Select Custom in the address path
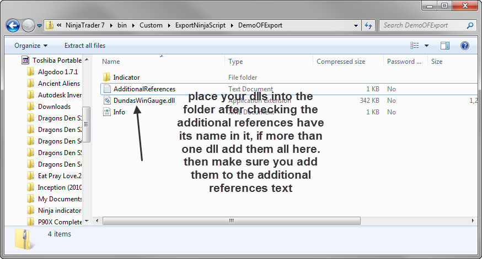The image size is (482, 259). [151, 25]
